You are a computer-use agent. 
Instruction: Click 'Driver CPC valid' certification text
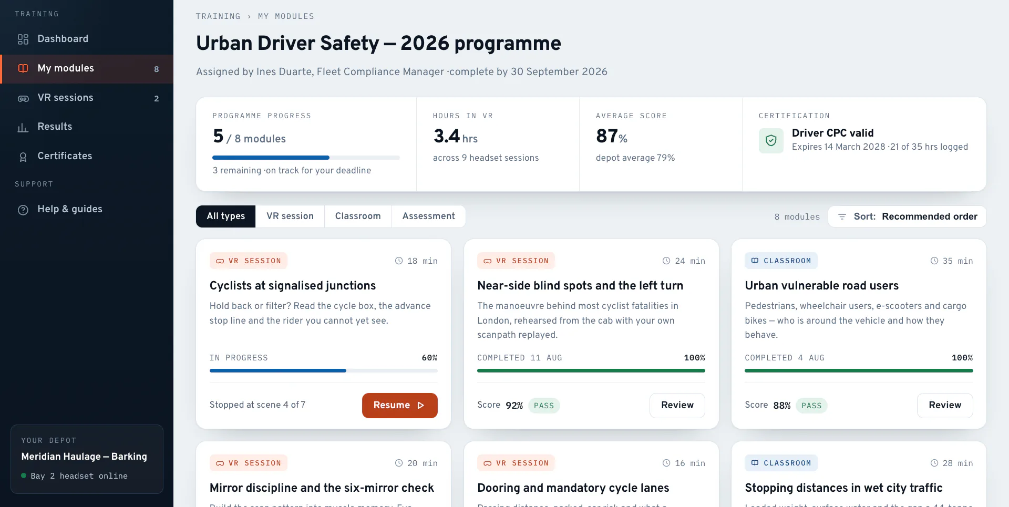[833, 133]
